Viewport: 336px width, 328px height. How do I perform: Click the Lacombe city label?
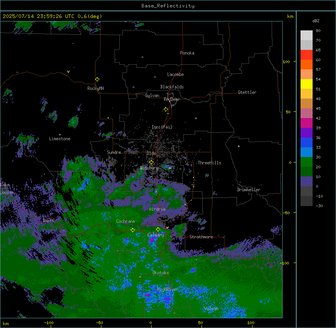(x=175, y=74)
